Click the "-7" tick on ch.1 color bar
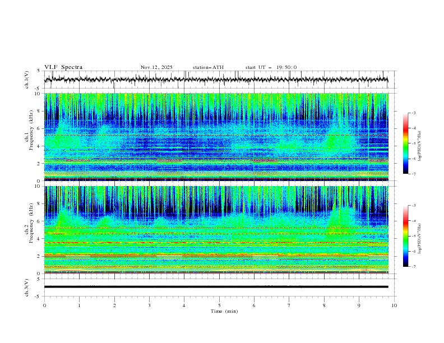 (x=413, y=174)
